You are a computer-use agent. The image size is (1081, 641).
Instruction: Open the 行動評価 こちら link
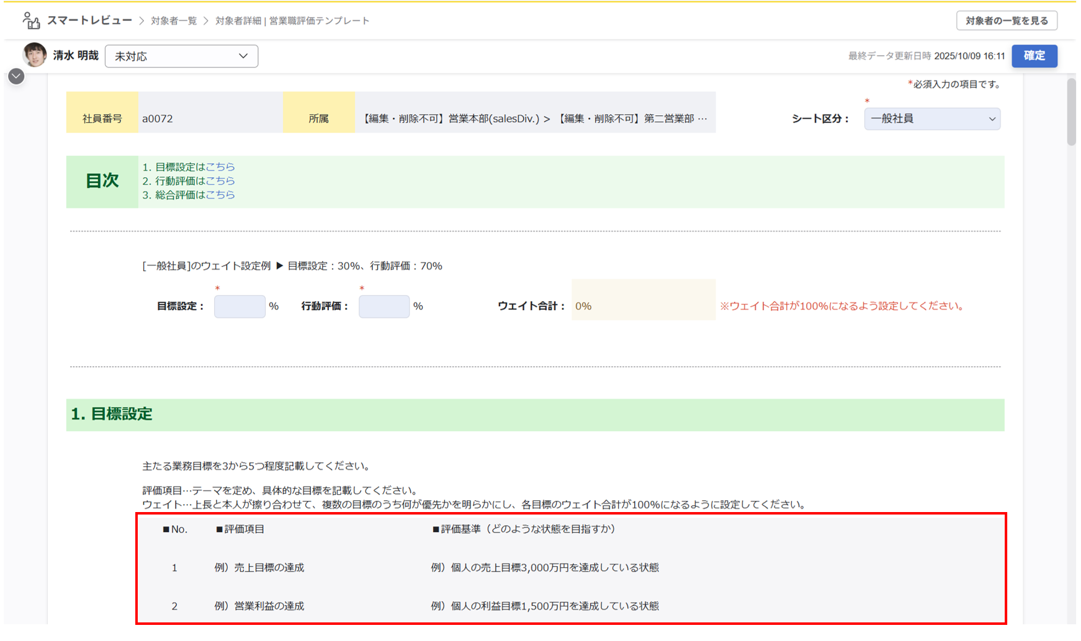(220, 181)
